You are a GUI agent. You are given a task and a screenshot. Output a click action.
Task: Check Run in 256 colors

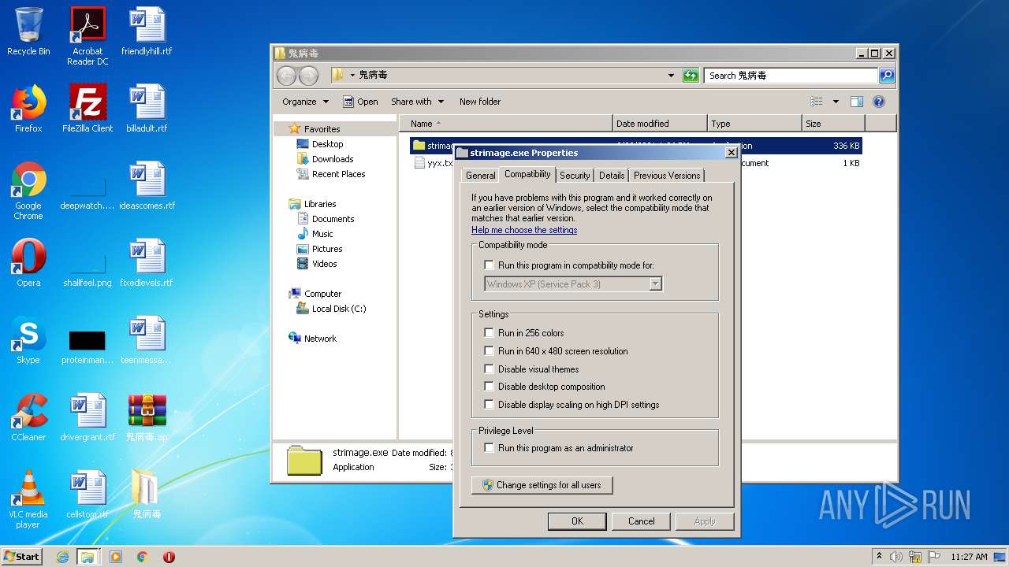[x=489, y=333]
